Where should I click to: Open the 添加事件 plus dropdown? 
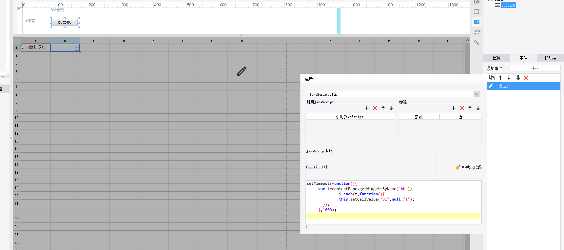click(535, 68)
